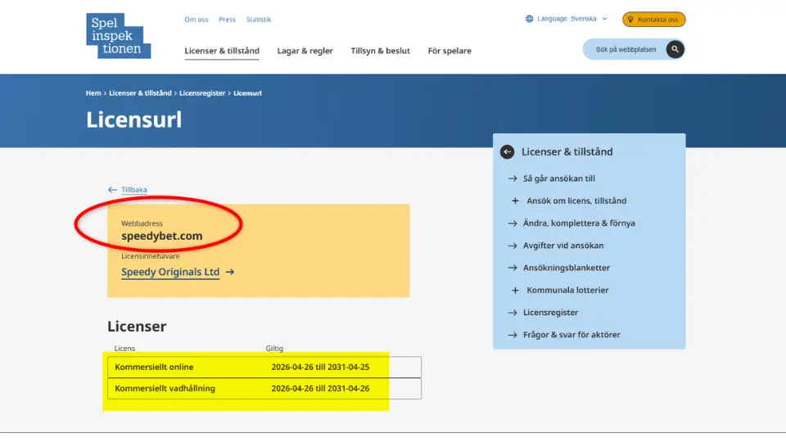Click the globe language icon
Image resolution: width=786 pixels, height=442 pixels.
coord(530,19)
